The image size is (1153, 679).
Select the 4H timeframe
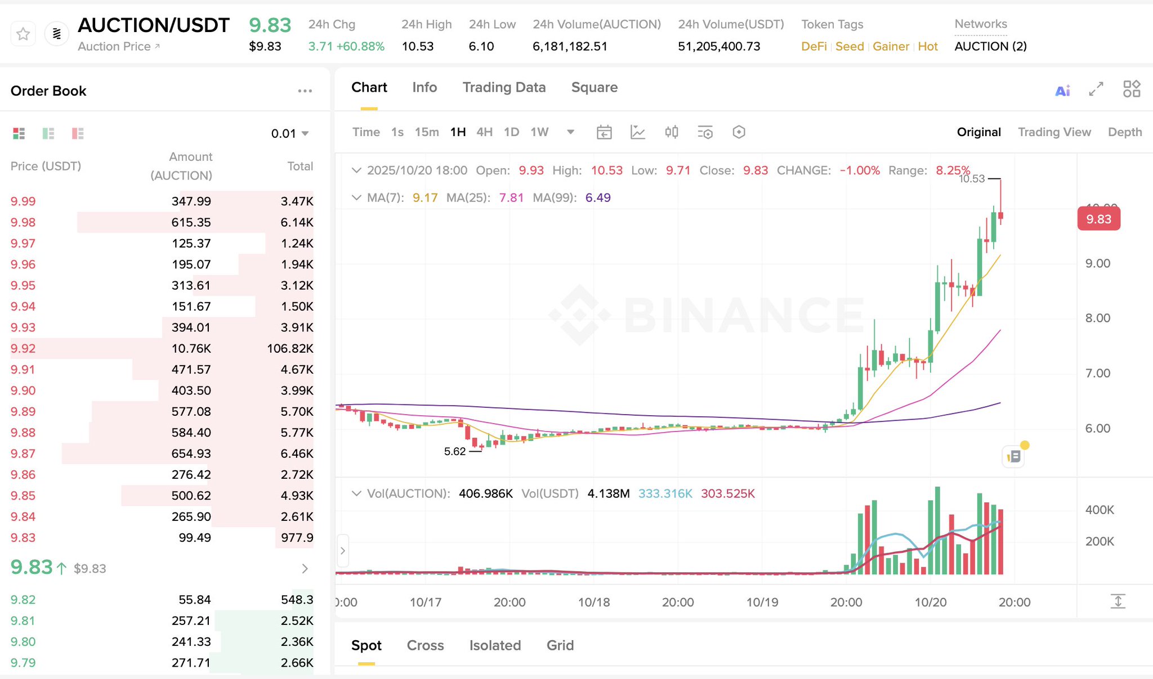pos(484,132)
